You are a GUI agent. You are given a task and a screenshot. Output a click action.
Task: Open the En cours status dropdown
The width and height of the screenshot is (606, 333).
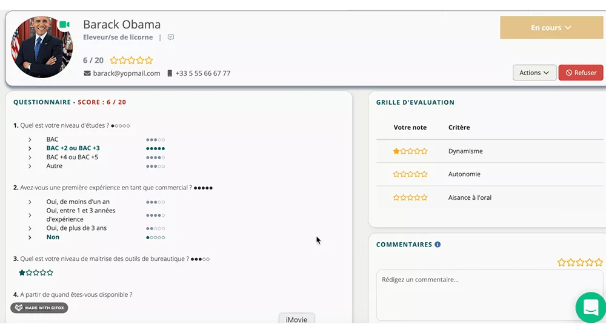(x=551, y=28)
